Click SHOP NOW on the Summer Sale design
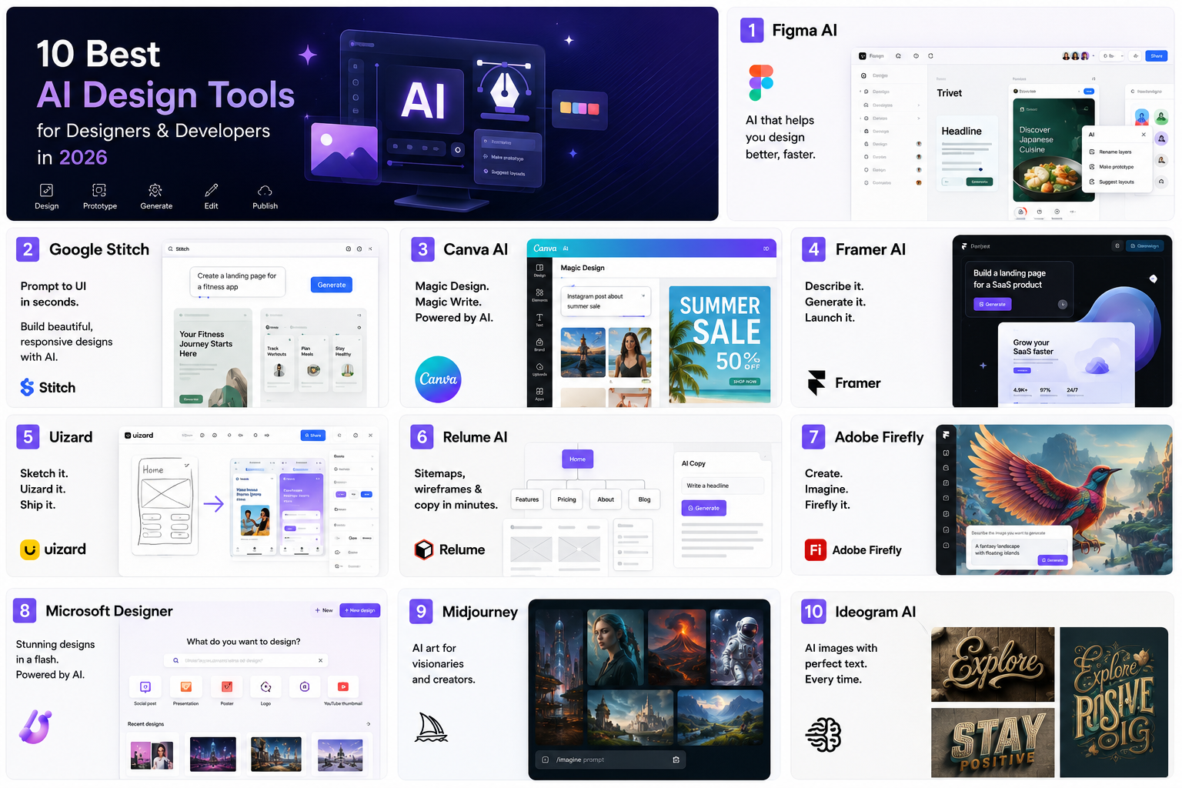 [x=744, y=382]
